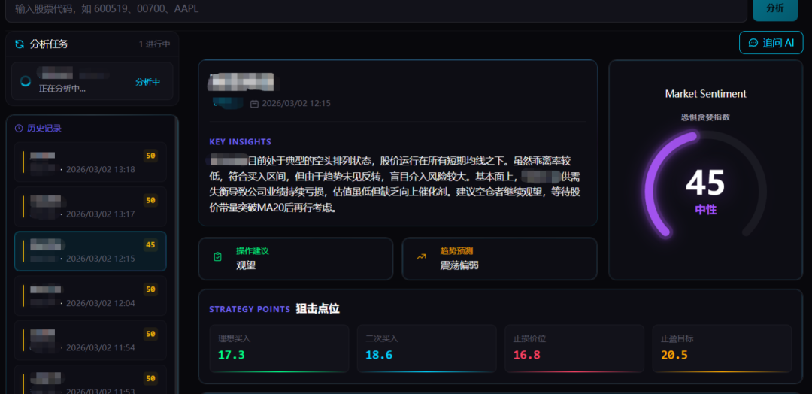This screenshot has height=394, width=812.
Task: Click the 分析中 status label on the task
Action: 147,82
